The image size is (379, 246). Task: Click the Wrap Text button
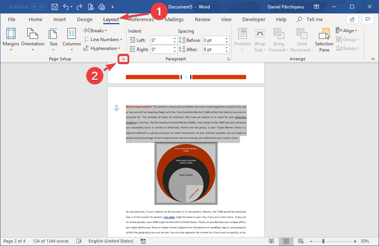pyautogui.click(x=260, y=39)
